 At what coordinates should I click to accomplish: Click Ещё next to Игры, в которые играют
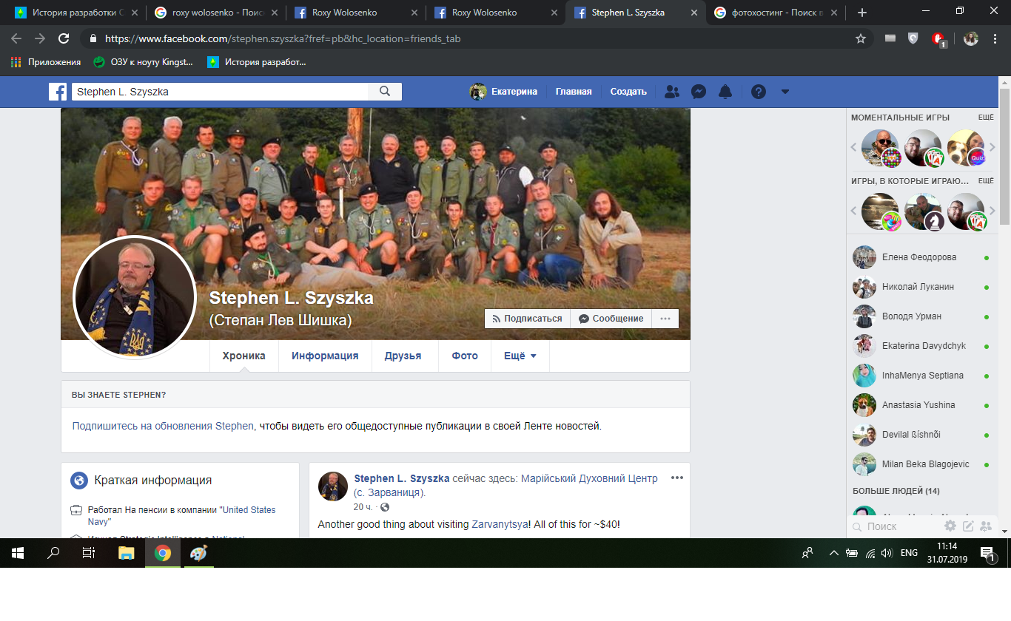tap(986, 181)
